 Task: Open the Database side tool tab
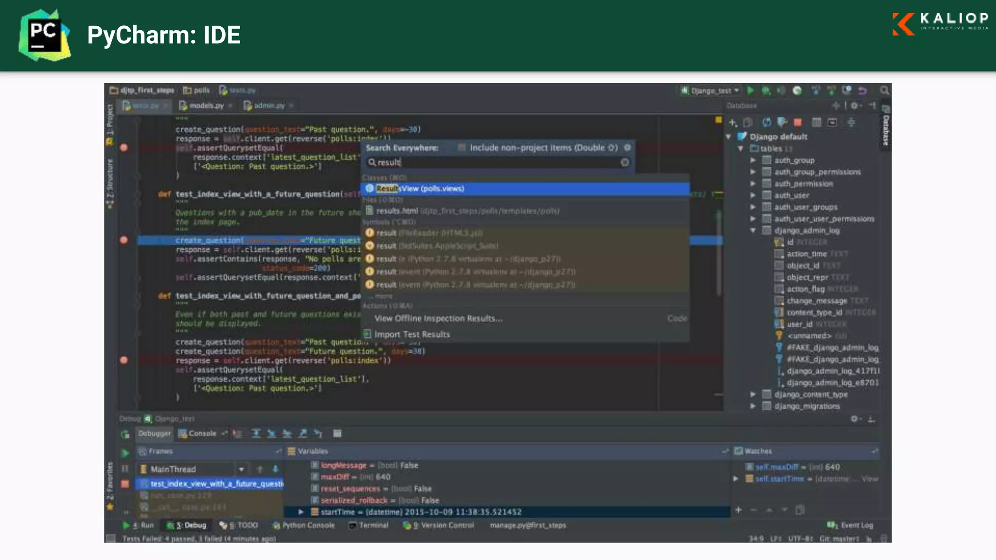coord(886,125)
